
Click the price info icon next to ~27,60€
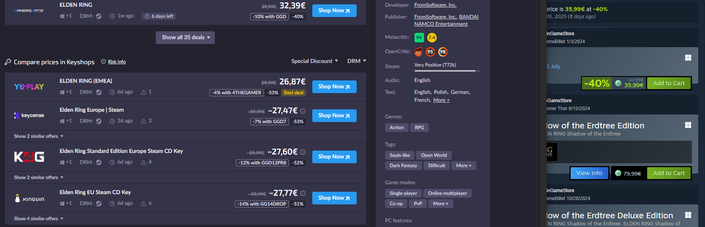pyautogui.click(x=303, y=152)
